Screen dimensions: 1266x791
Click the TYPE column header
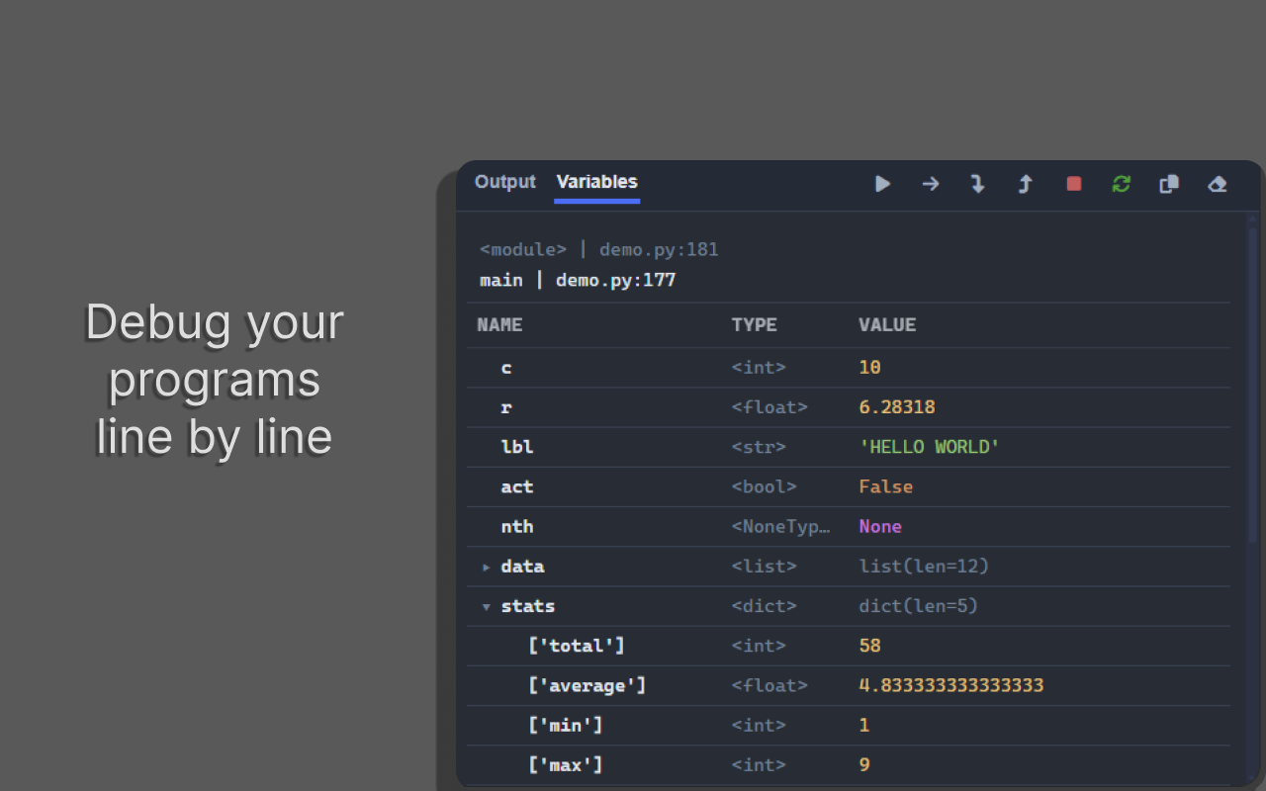point(755,324)
